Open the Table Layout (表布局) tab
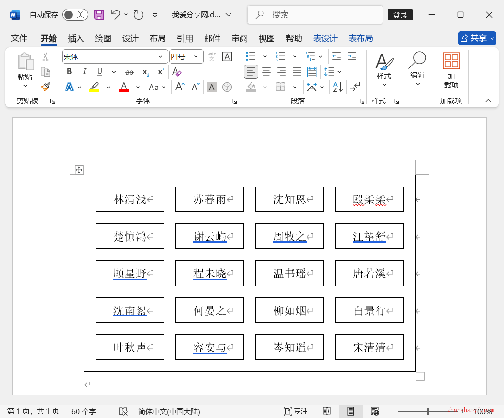This screenshot has height=418, width=504. pyautogui.click(x=361, y=38)
